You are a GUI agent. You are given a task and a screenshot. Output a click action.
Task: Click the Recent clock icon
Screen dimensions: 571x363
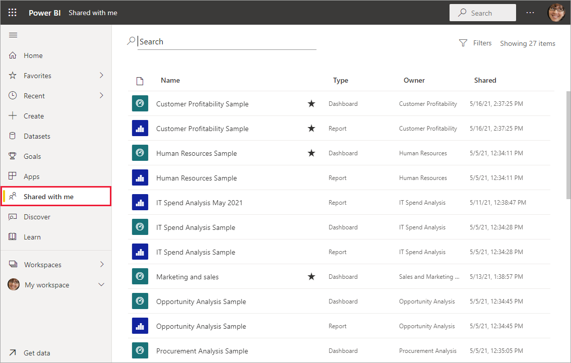point(13,95)
